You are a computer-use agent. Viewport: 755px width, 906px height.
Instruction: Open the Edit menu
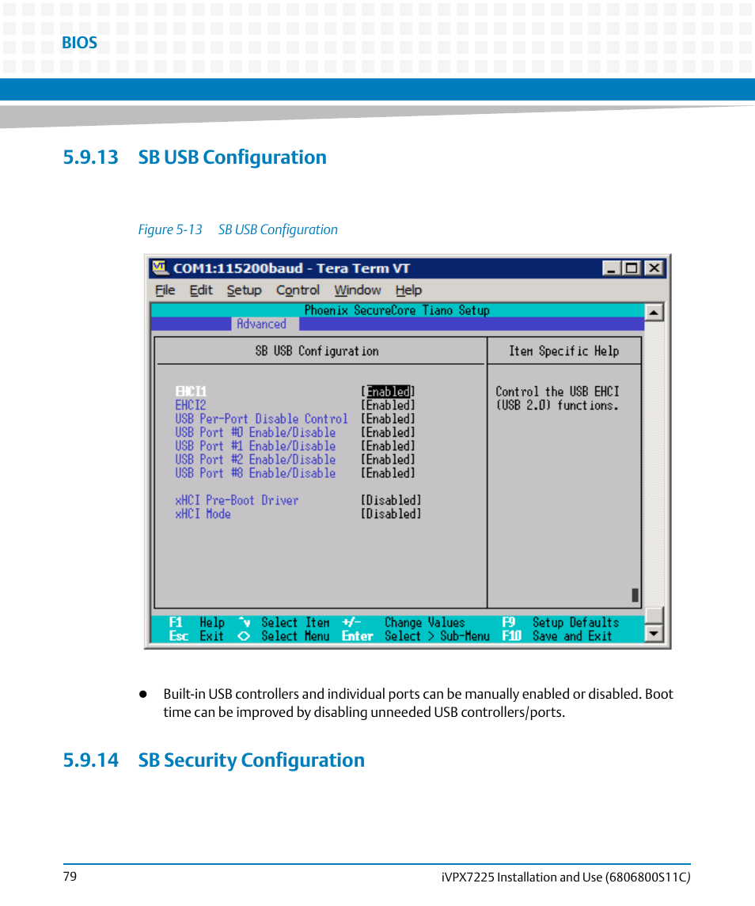201,290
